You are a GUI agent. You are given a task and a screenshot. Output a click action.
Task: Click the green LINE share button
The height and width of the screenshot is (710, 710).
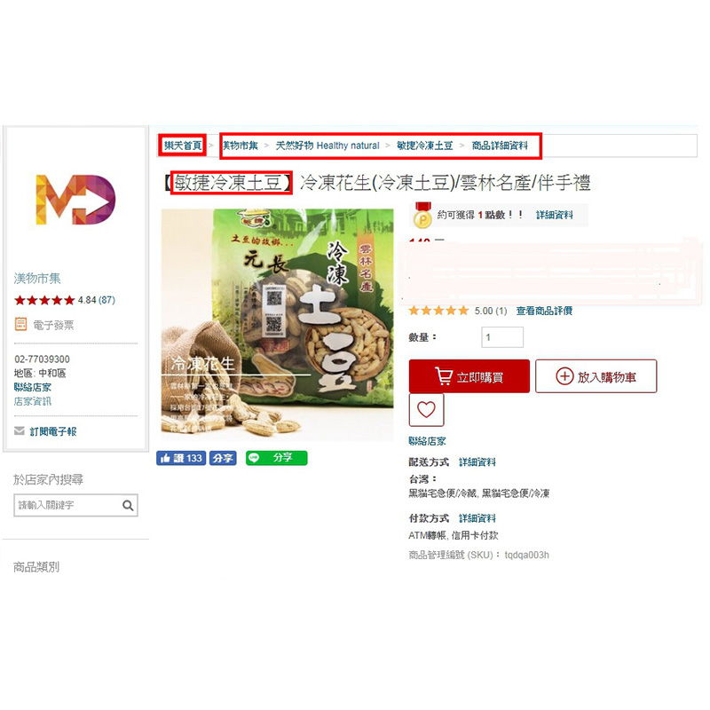coord(277,458)
